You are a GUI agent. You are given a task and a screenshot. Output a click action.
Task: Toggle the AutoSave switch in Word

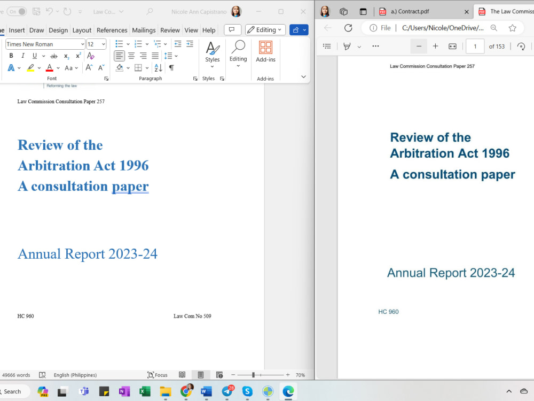tap(17, 12)
